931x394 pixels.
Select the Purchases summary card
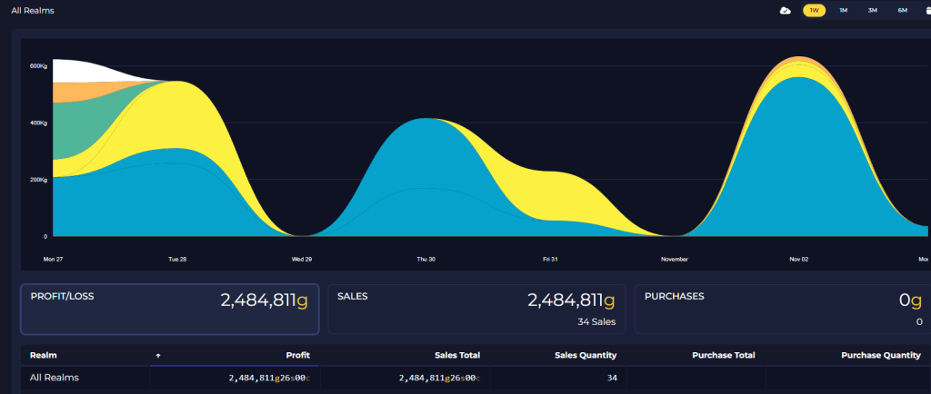point(782,310)
